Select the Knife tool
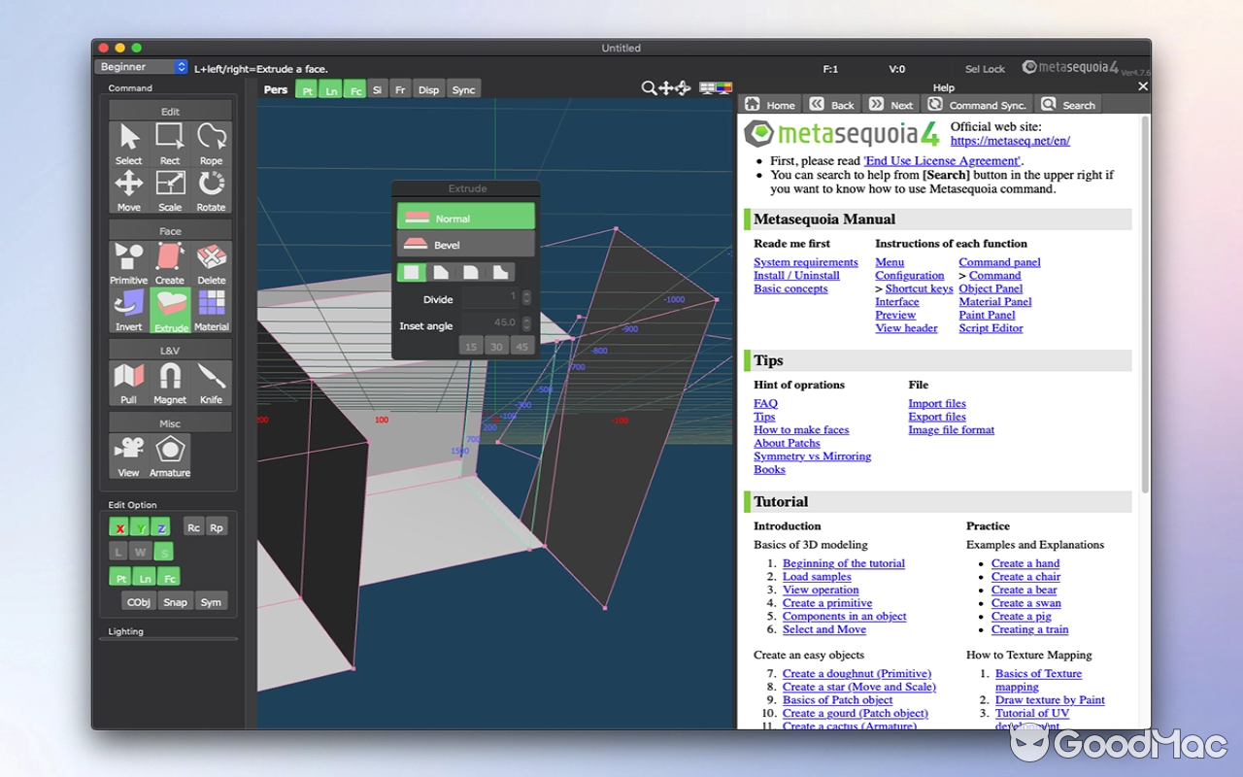This screenshot has height=777, width=1243. tap(211, 379)
